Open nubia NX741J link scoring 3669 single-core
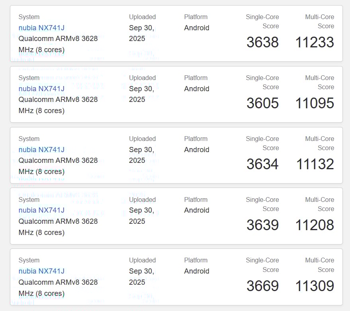 click(x=41, y=271)
